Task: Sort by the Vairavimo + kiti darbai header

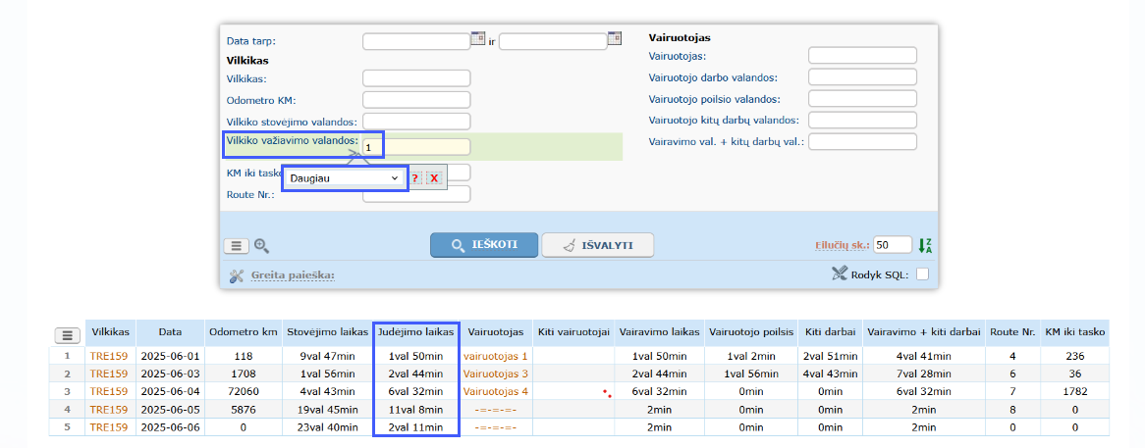Action: 924,332
